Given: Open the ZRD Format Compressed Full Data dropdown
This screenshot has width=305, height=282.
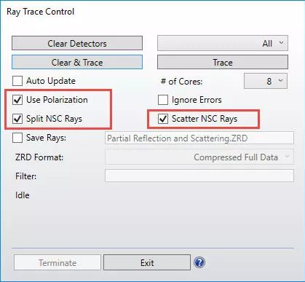Looking at the screenshot, I should click(199, 157).
